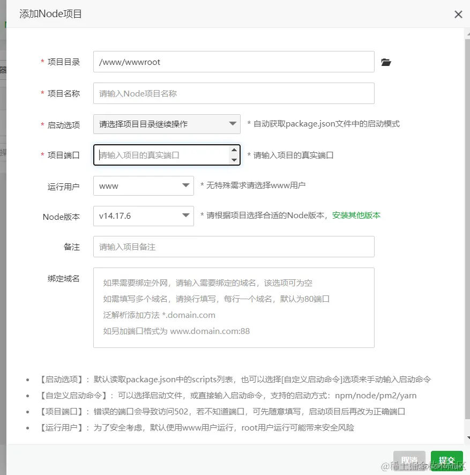Click scrollbar down arrow at bottom

468,437
